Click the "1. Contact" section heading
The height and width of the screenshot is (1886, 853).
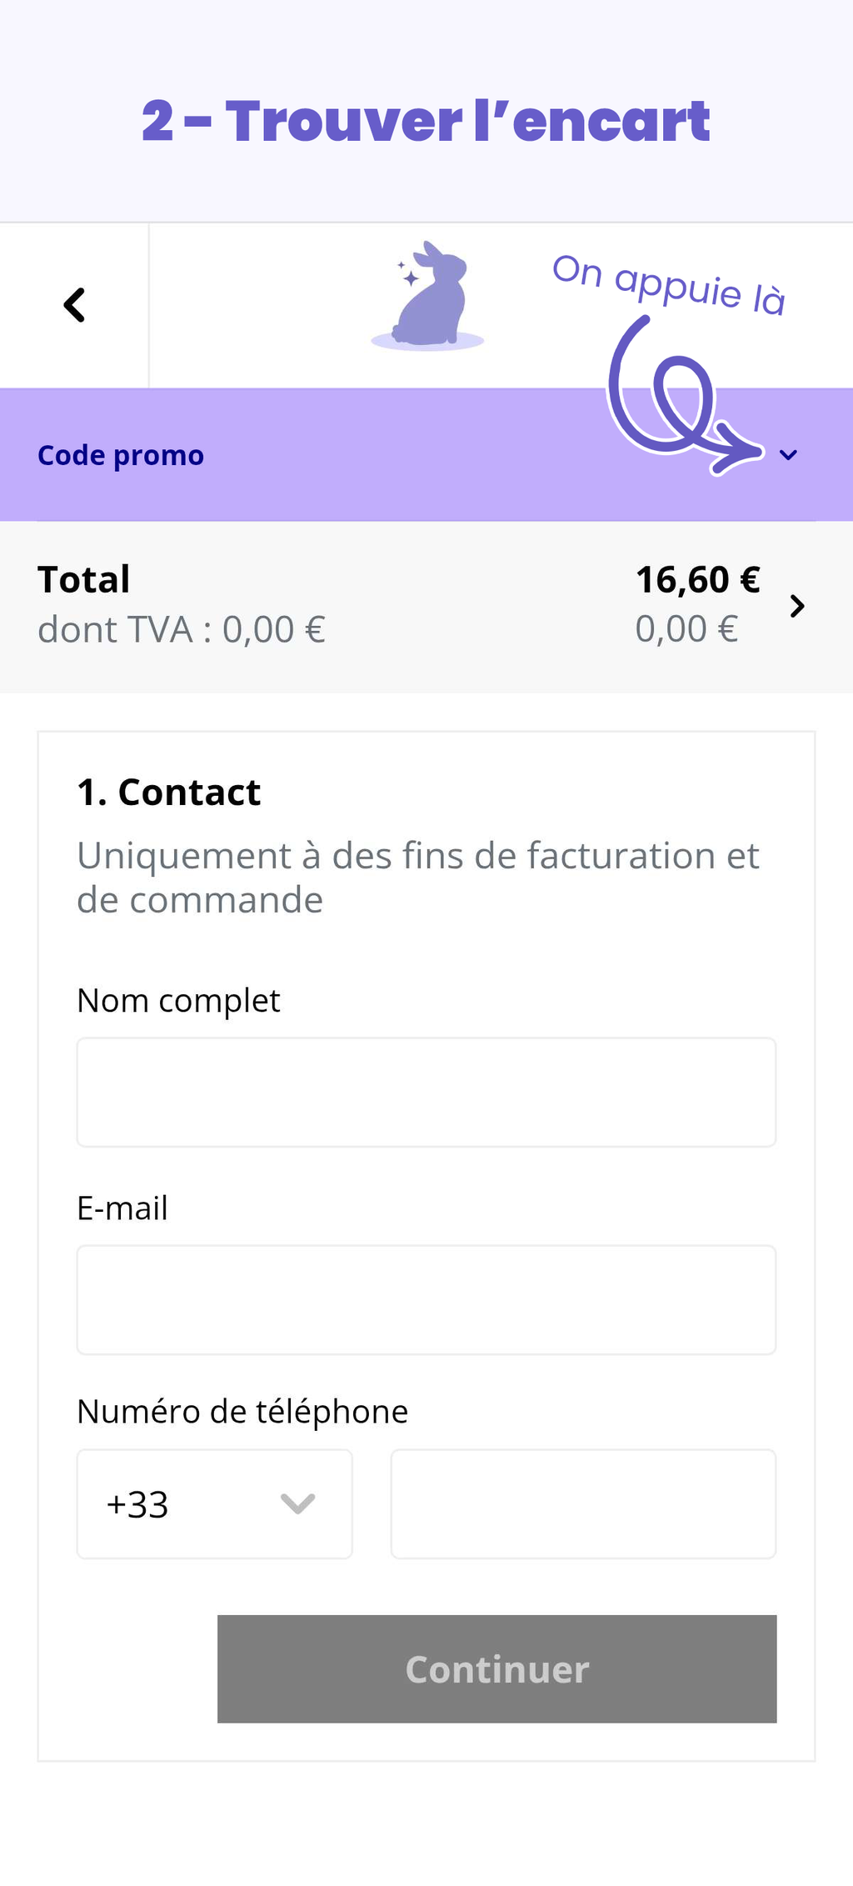point(169,792)
